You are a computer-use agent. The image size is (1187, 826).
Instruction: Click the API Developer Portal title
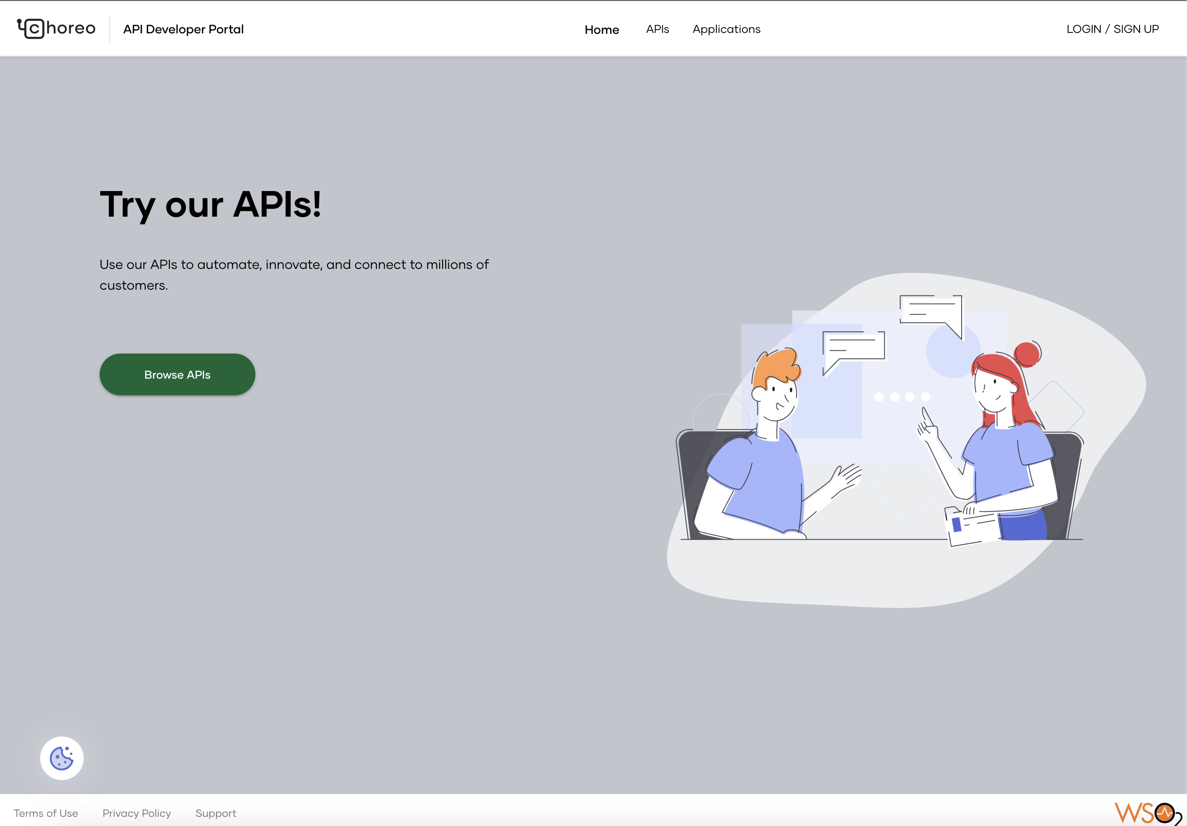[183, 29]
